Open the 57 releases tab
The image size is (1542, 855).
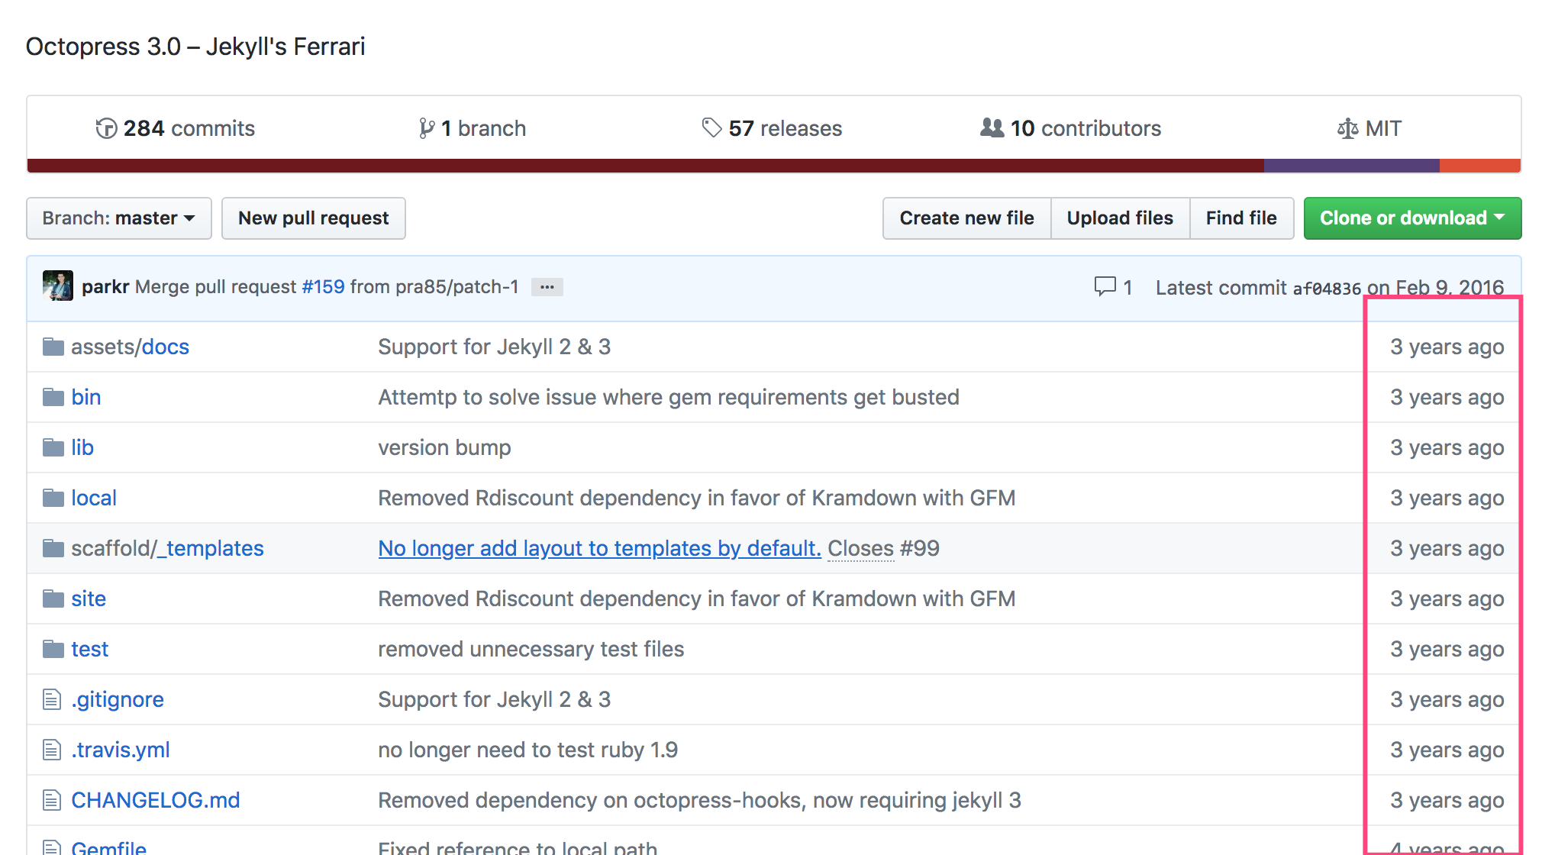773,128
